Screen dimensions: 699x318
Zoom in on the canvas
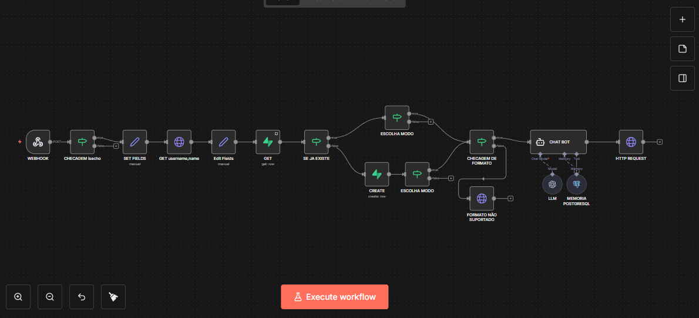click(x=18, y=297)
